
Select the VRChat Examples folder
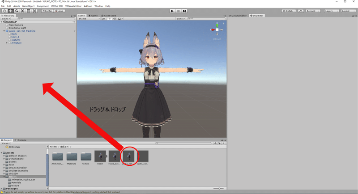tap(18, 171)
